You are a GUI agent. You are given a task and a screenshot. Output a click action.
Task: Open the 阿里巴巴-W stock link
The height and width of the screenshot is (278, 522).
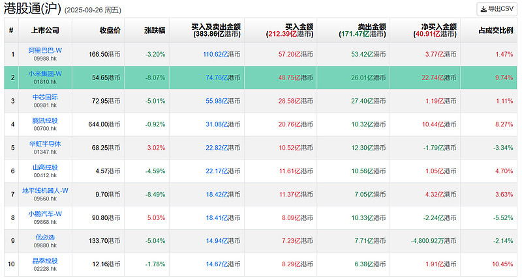[45, 50]
